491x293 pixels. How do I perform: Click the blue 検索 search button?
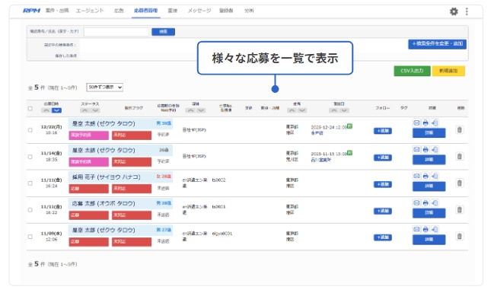(x=163, y=32)
